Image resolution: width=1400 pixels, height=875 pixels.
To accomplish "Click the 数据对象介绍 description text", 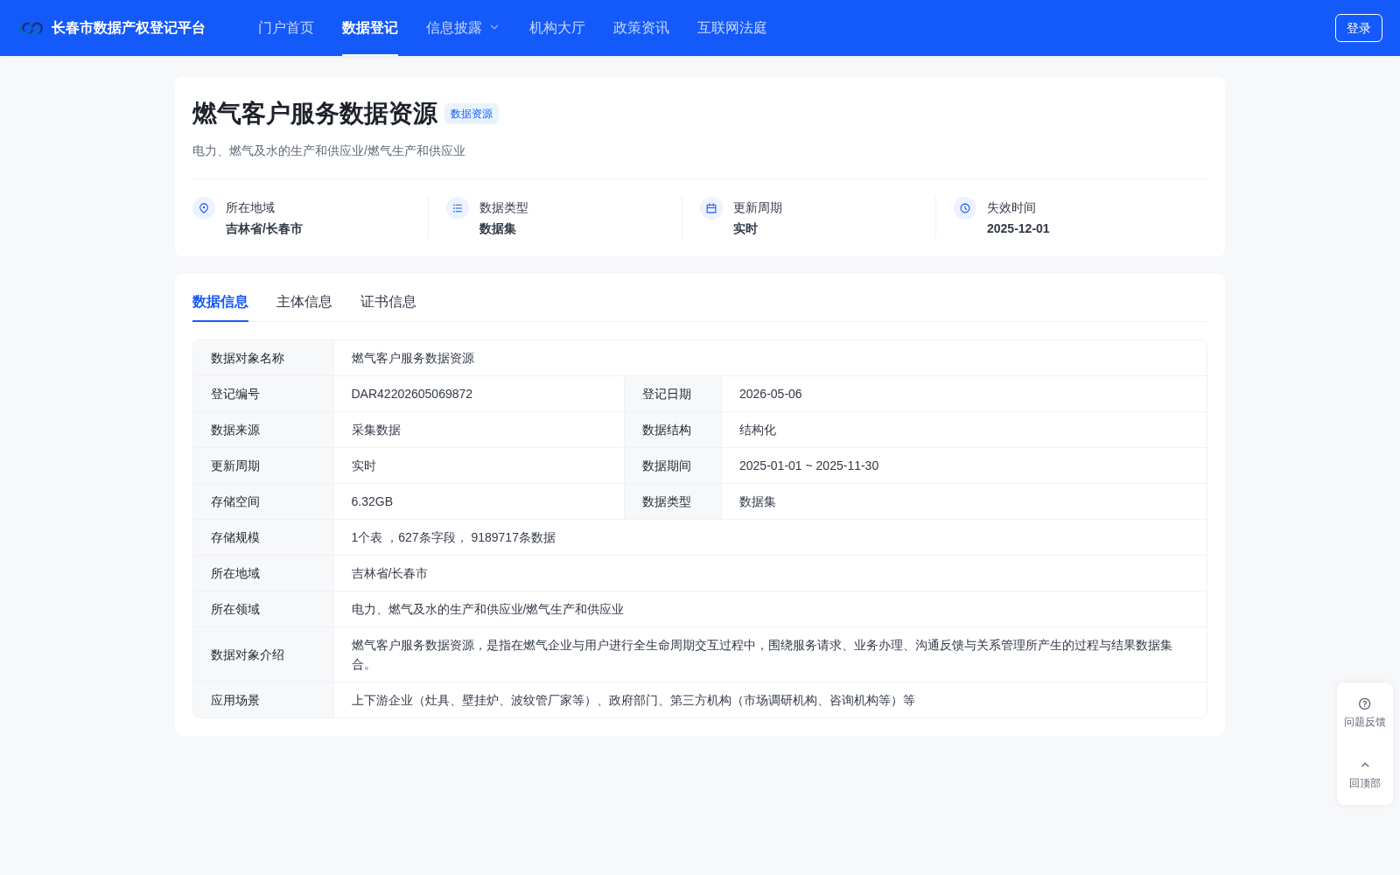I will [x=762, y=654].
